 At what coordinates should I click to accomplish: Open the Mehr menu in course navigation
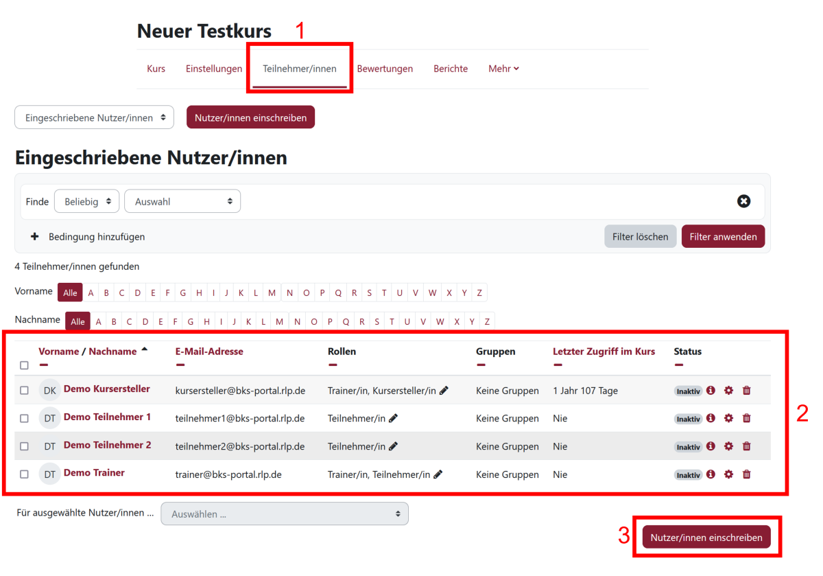point(503,69)
